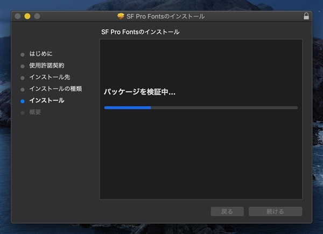Click the dimmed bullet beside 概要
323x234 pixels.
23,113
